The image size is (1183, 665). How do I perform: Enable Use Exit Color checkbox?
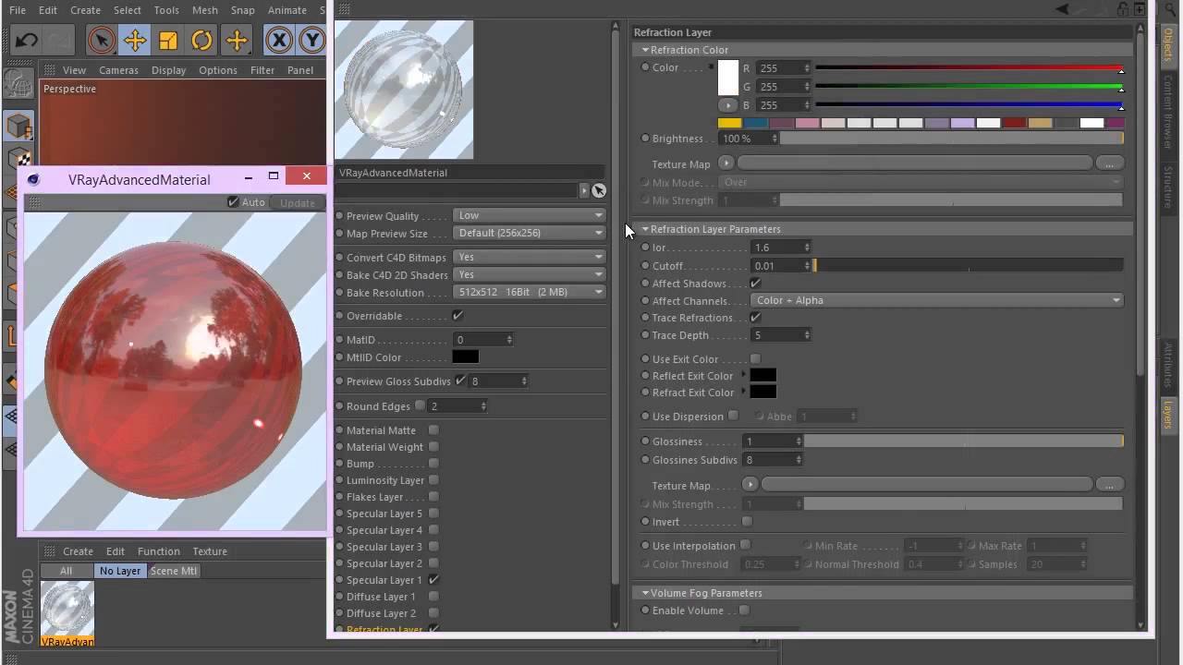point(755,359)
